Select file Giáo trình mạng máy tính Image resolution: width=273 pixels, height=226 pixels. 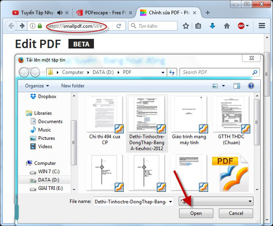pyautogui.click(x=189, y=121)
